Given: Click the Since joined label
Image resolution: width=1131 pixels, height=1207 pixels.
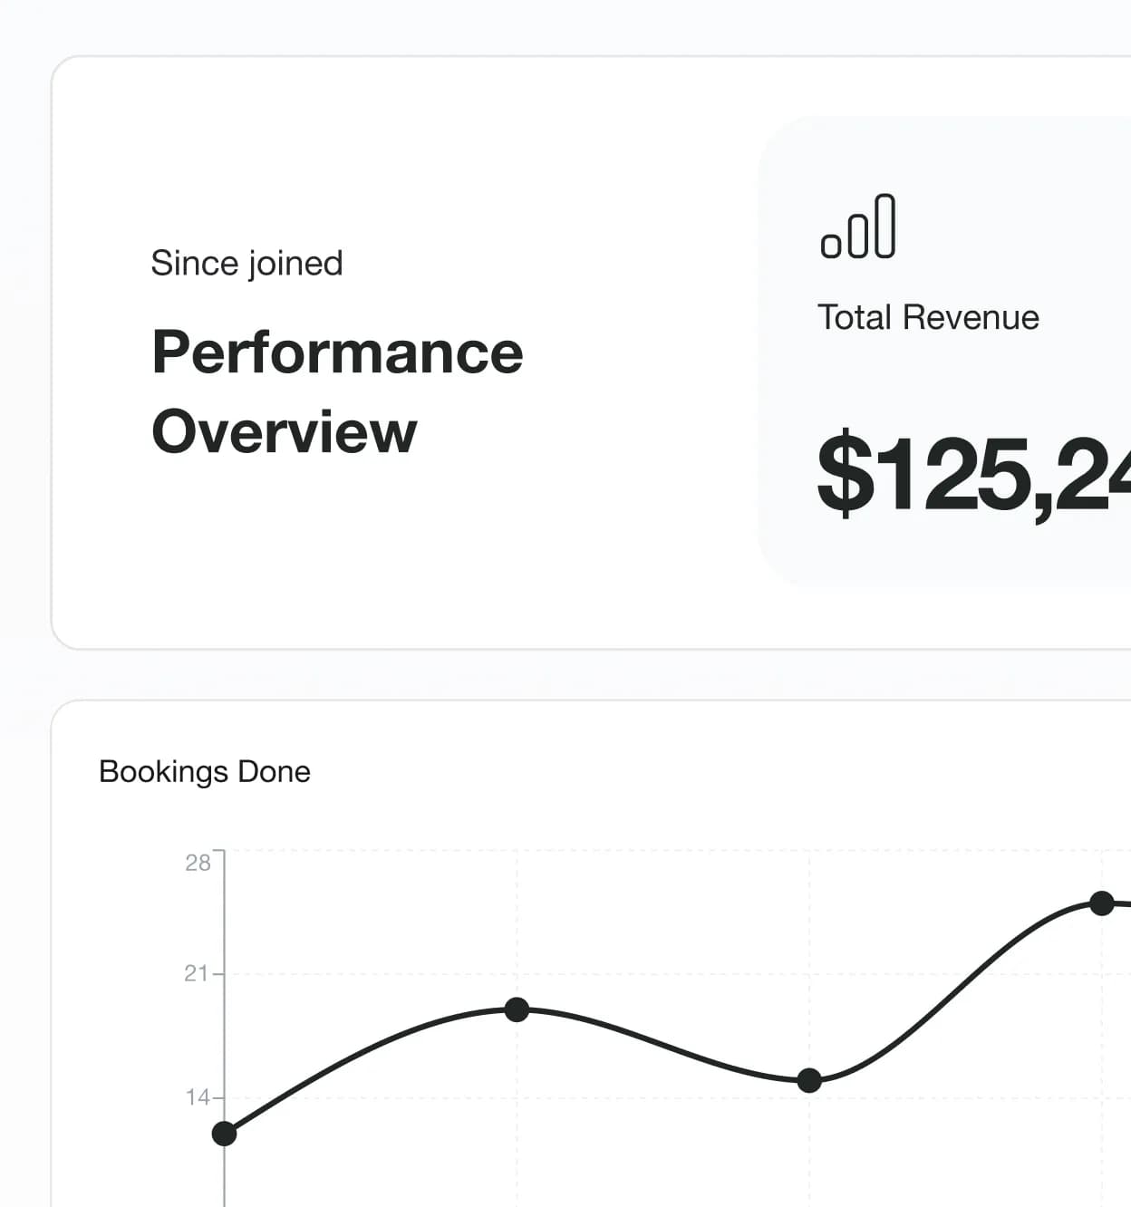Looking at the screenshot, I should point(246,262).
